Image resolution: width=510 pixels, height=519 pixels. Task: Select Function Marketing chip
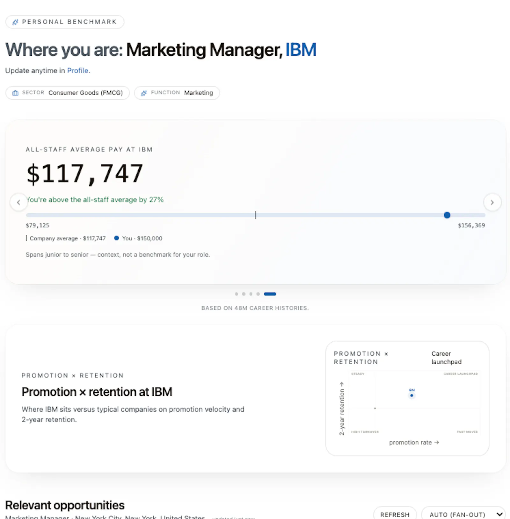pyautogui.click(x=177, y=93)
